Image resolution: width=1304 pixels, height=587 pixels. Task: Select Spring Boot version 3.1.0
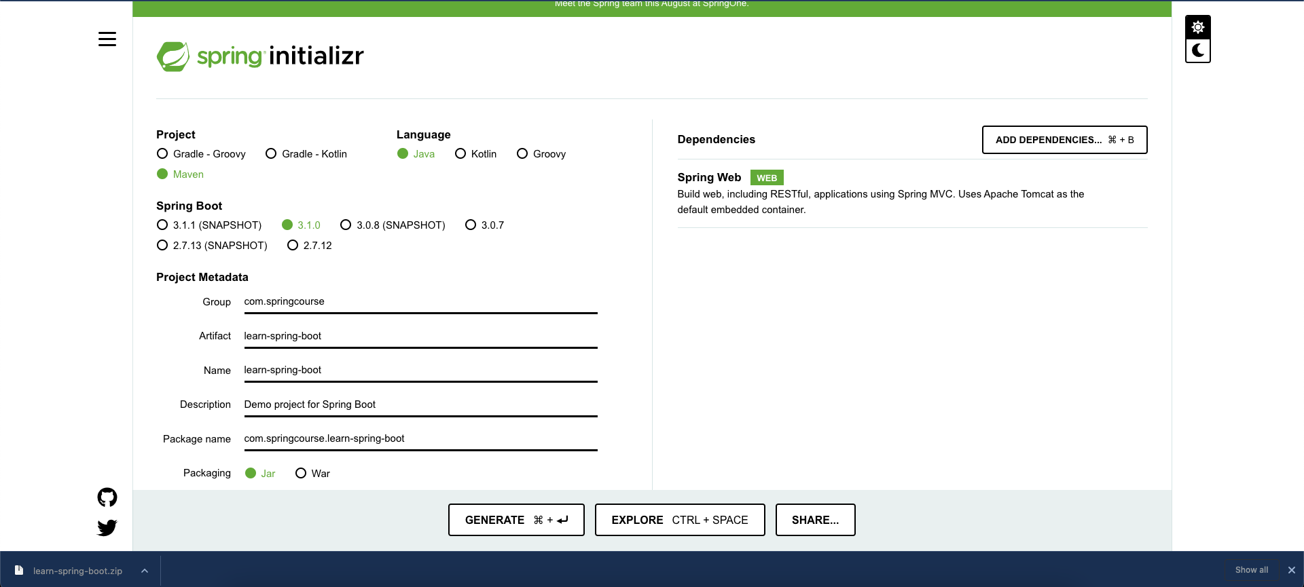point(301,225)
